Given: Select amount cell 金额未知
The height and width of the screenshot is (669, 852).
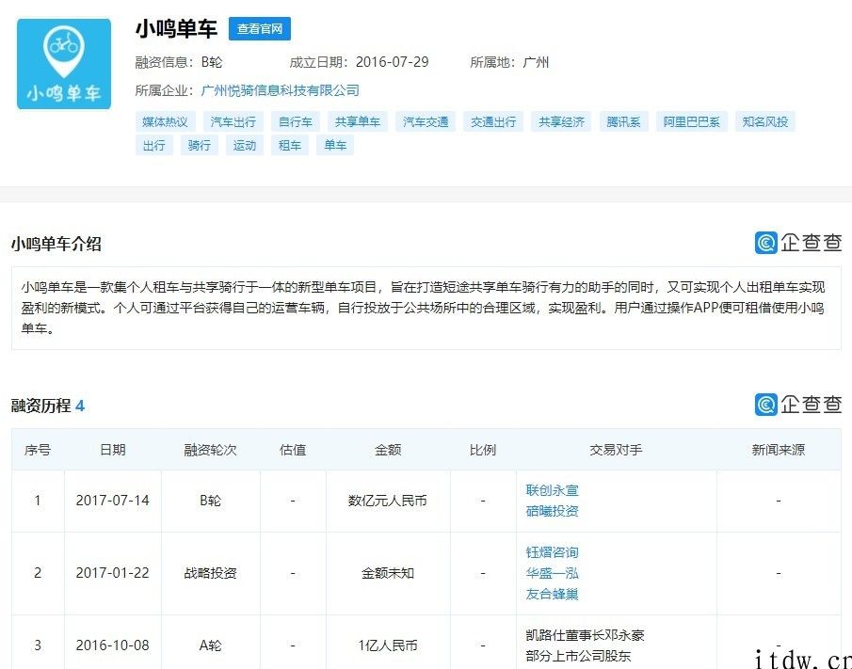Looking at the screenshot, I should (388, 573).
